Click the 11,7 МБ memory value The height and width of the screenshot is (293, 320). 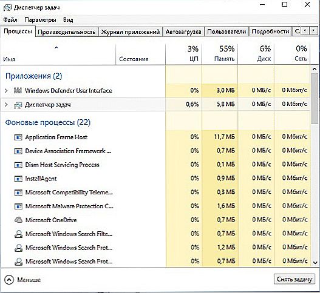tap(225, 137)
